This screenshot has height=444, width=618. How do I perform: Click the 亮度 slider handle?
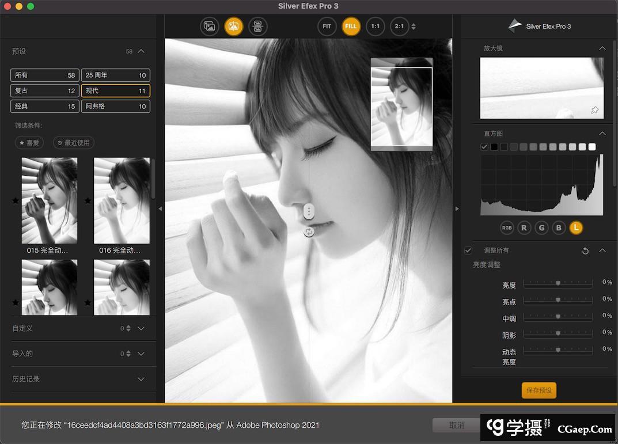coord(558,283)
